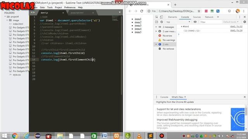Switch to the Sources tab in DevTools

tap(197, 17)
